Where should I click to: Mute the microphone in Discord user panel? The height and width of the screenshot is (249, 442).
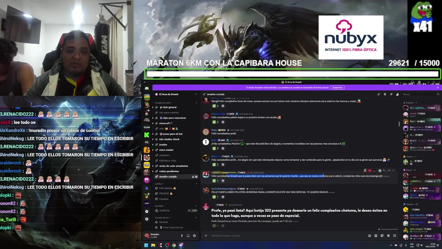[x=182, y=236]
